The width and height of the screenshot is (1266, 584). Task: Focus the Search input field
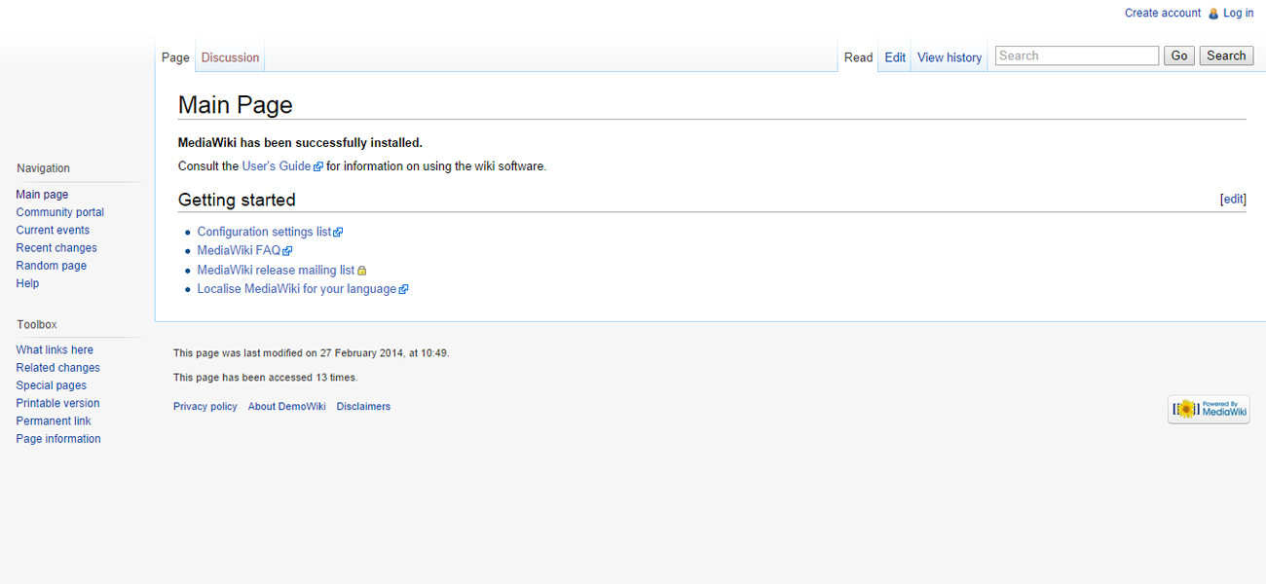[1077, 55]
